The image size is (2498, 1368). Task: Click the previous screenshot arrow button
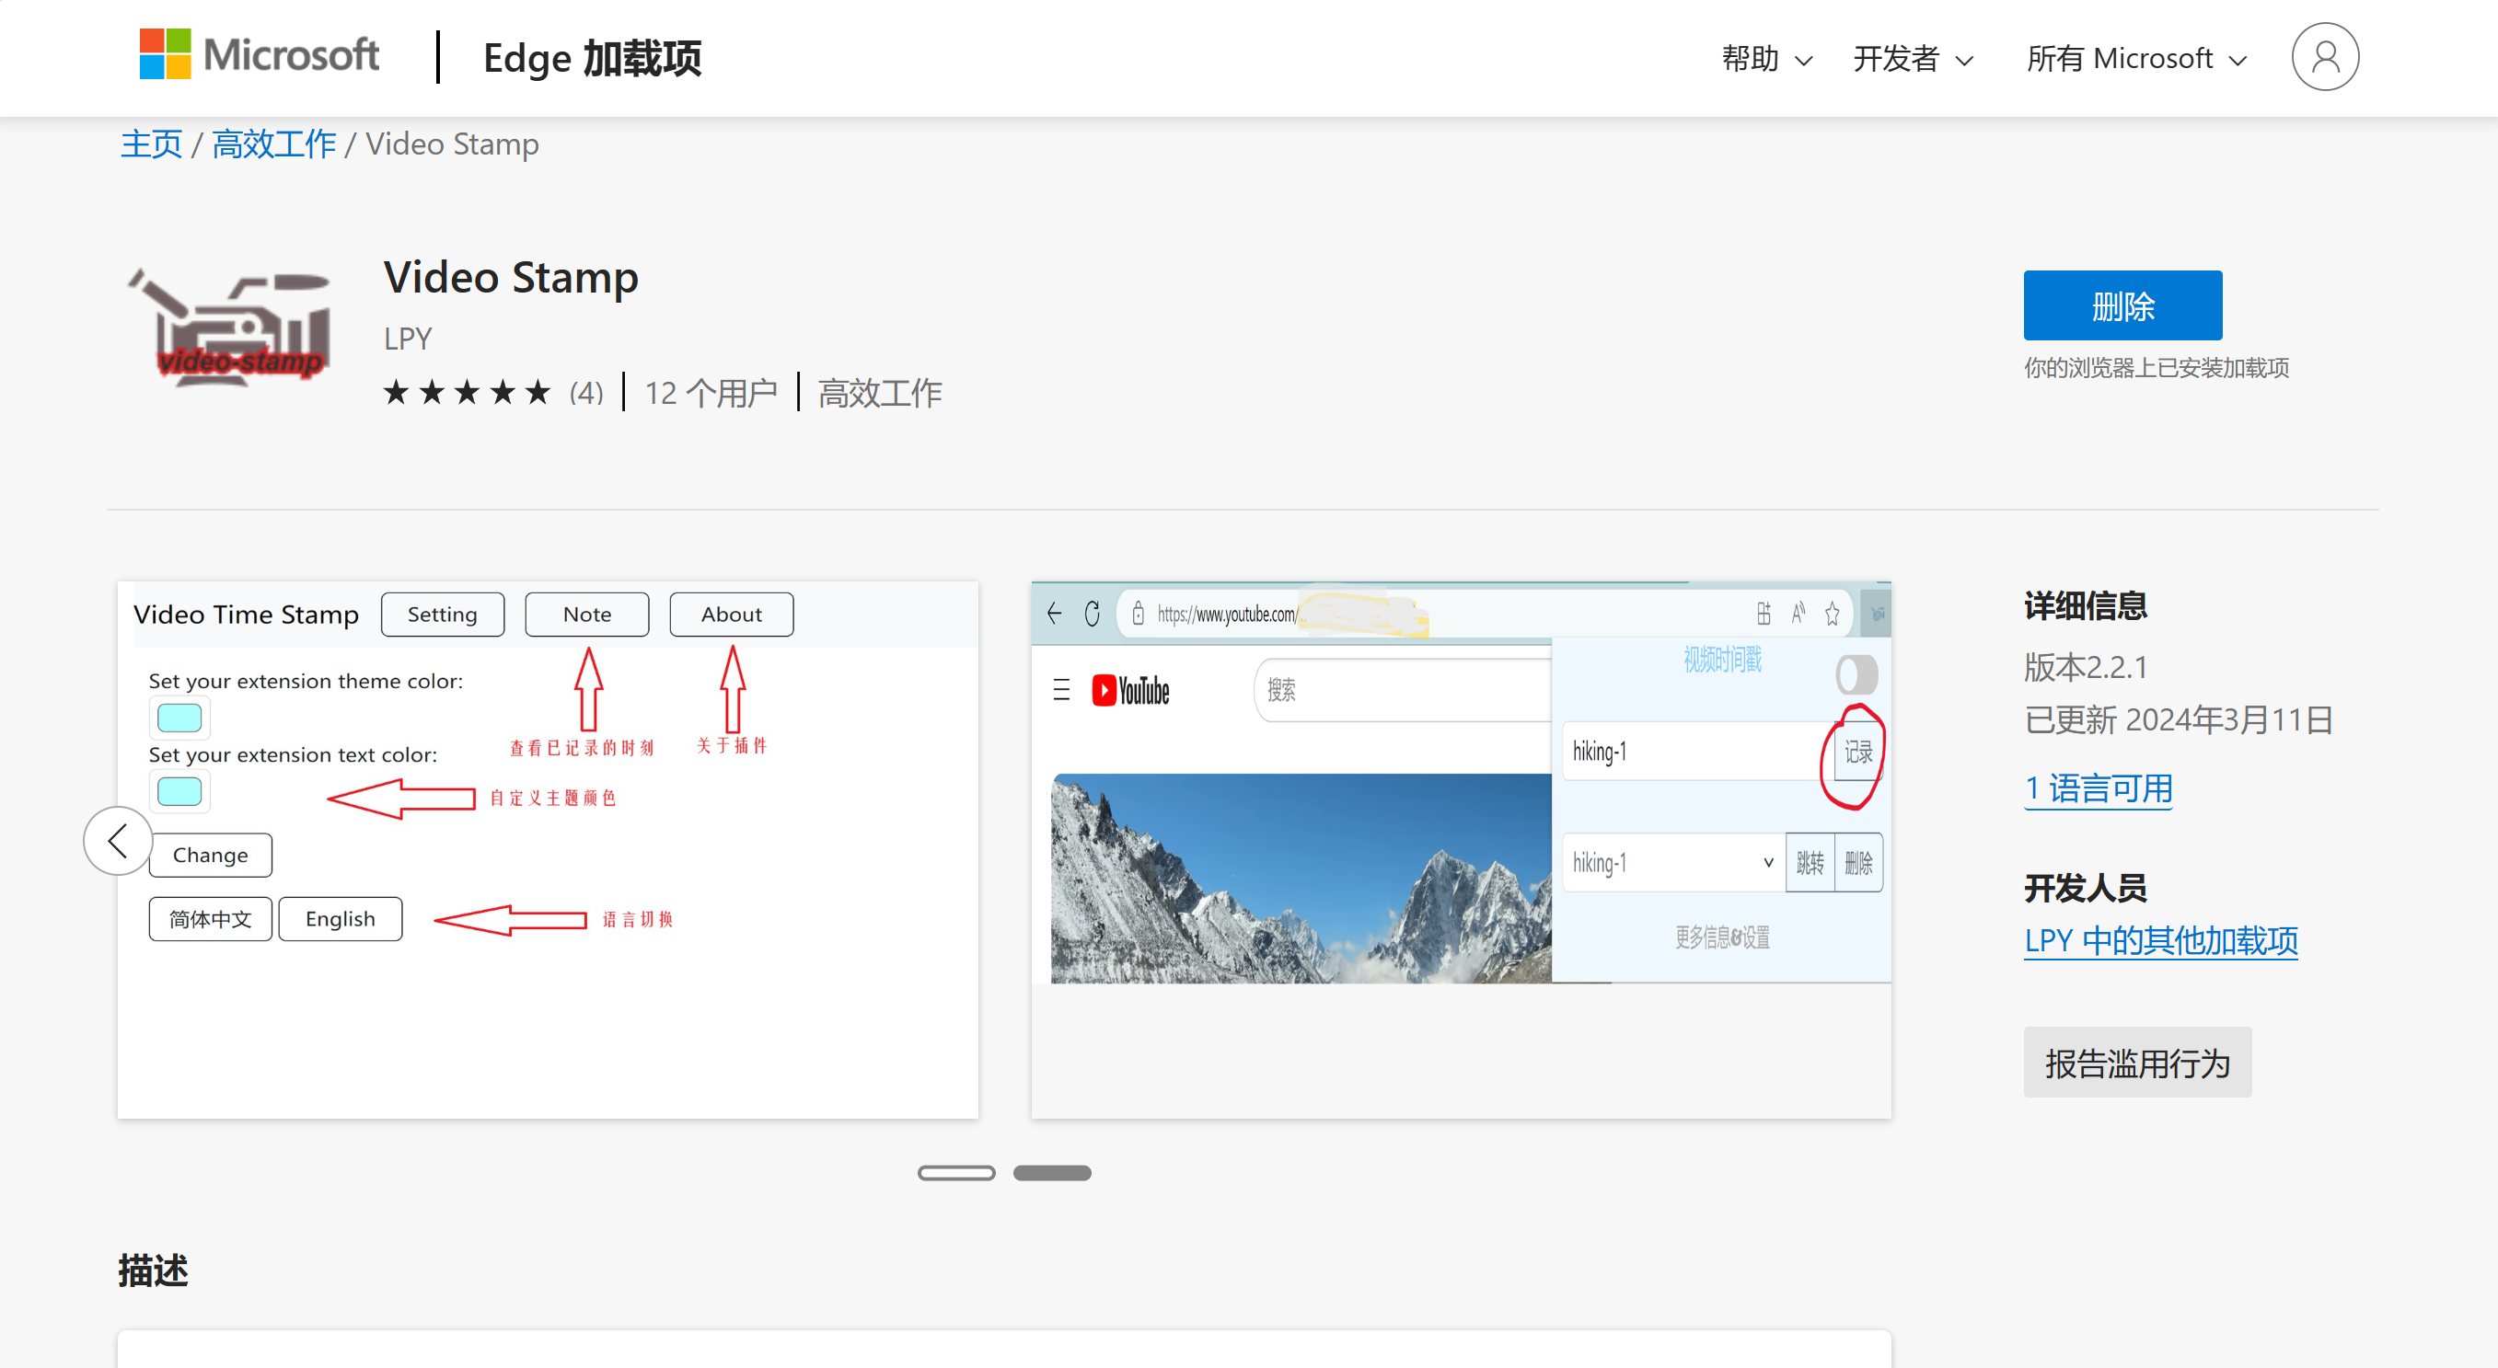(x=119, y=841)
